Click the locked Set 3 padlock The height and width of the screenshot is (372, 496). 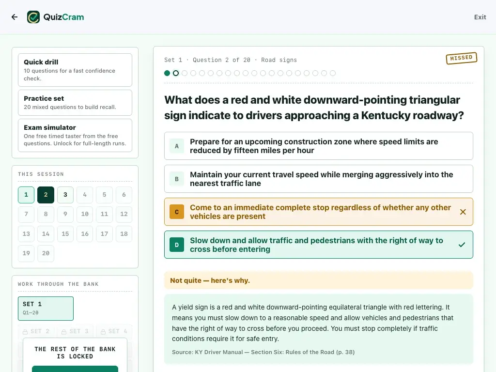coord(64,331)
